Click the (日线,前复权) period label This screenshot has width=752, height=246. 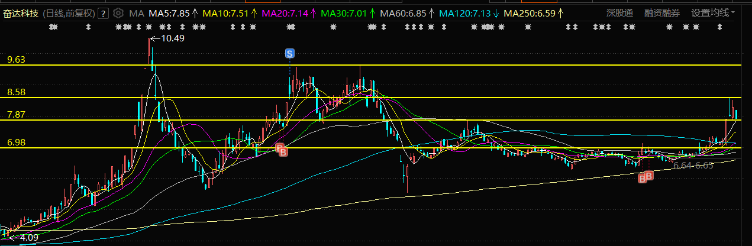pyautogui.click(x=69, y=12)
